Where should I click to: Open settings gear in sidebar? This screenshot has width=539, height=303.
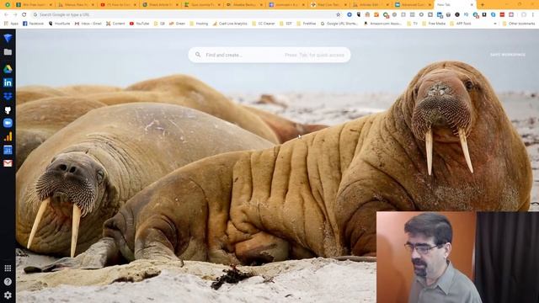tap(8, 295)
